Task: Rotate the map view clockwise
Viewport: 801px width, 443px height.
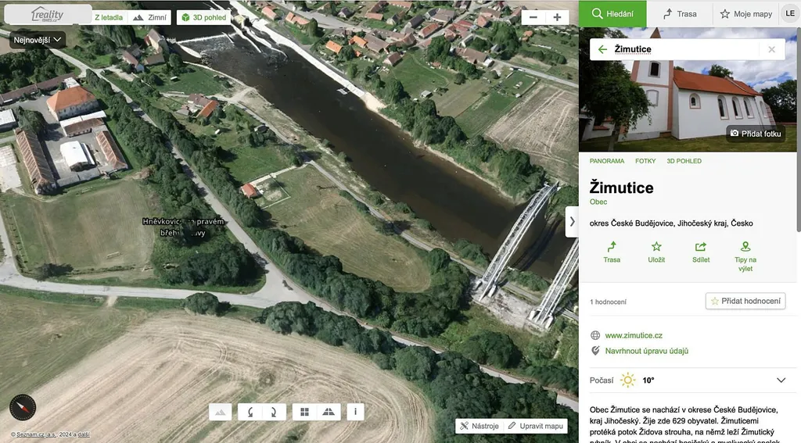Action: (x=274, y=412)
